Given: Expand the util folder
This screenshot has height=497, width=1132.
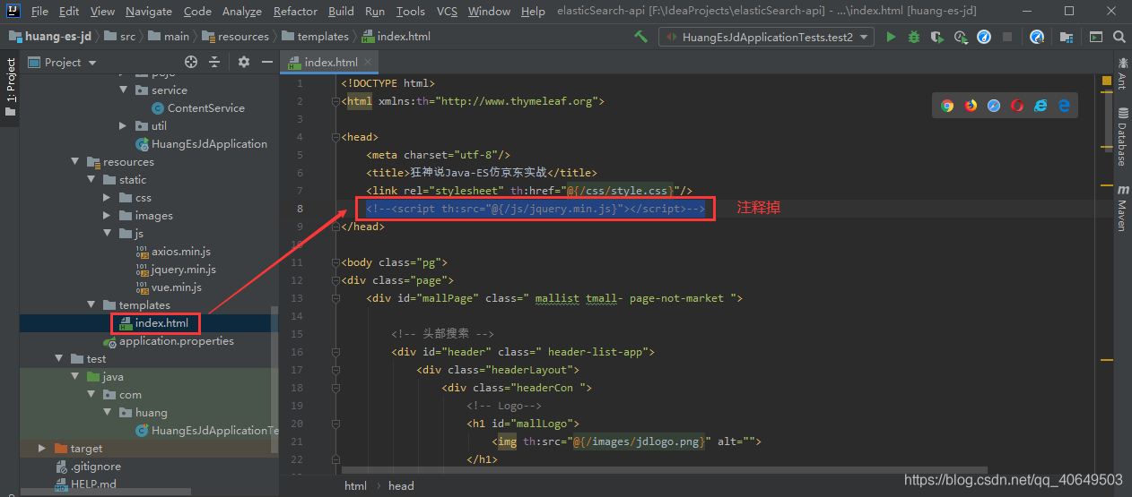Looking at the screenshot, I should pos(124,126).
